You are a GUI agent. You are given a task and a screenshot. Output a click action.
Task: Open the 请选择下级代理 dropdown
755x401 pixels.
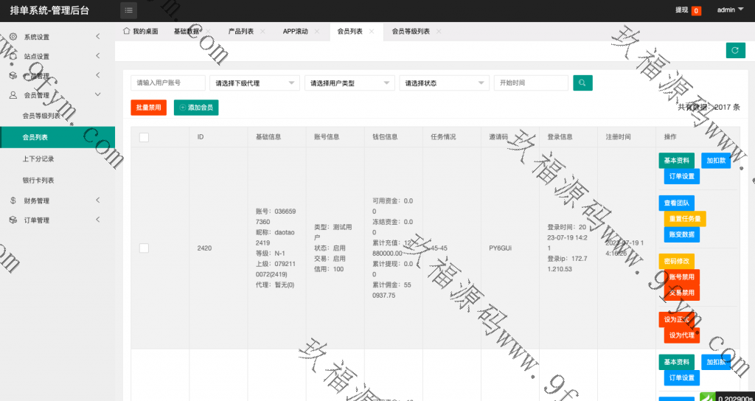pos(254,83)
